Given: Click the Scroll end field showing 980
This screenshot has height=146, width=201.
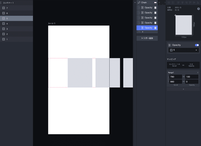Looking at the screenshot, I should click(175, 82).
